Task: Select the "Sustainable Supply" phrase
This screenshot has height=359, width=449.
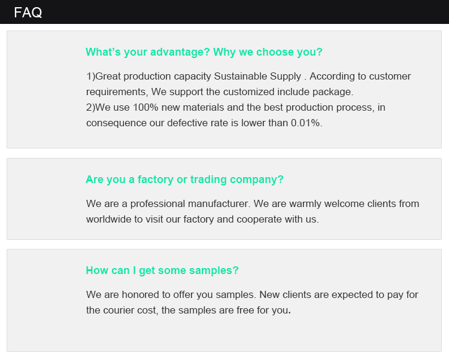Action: click(257, 77)
